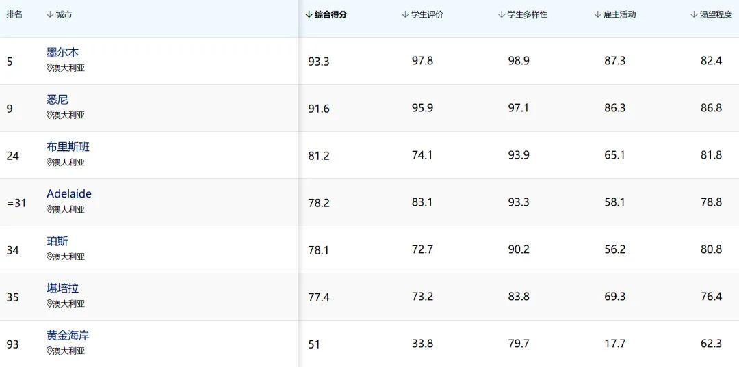Click sort arrow icon beside 雇主活动 header

(597, 14)
